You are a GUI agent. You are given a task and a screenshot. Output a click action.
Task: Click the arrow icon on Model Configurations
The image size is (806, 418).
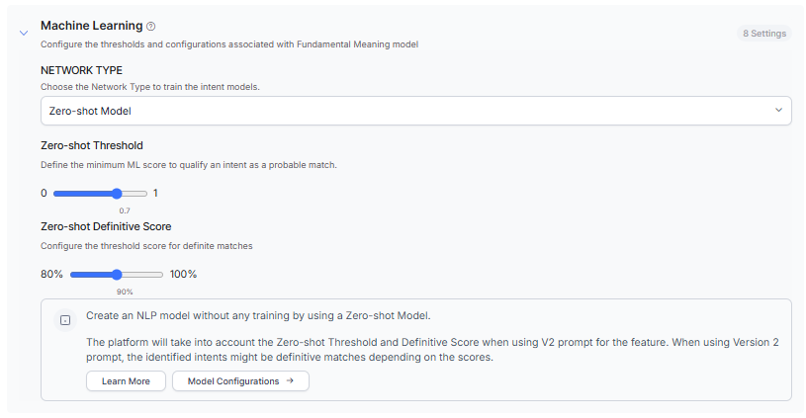[x=290, y=380]
